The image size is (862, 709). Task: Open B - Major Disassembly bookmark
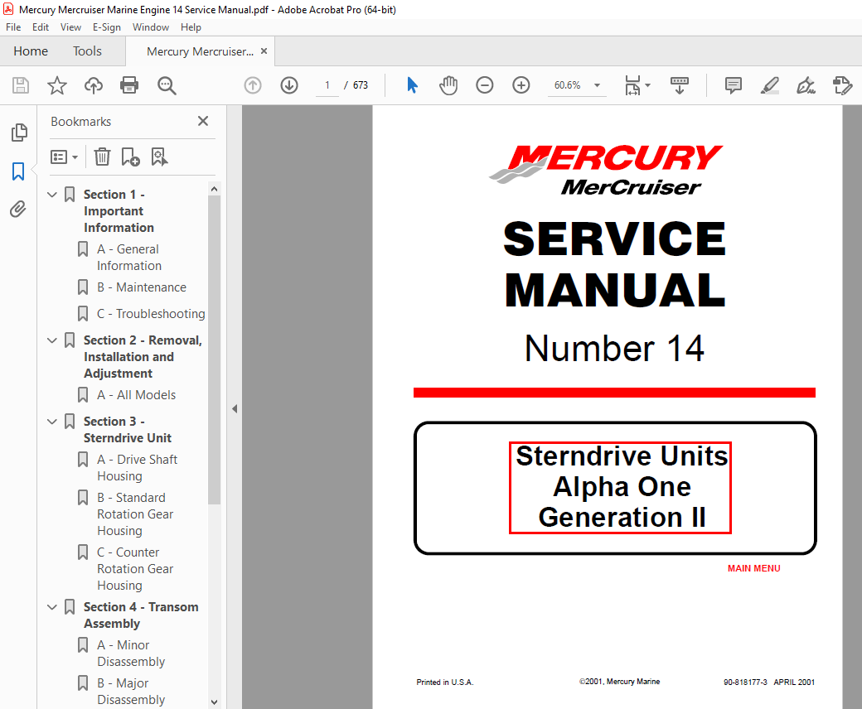[131, 691]
